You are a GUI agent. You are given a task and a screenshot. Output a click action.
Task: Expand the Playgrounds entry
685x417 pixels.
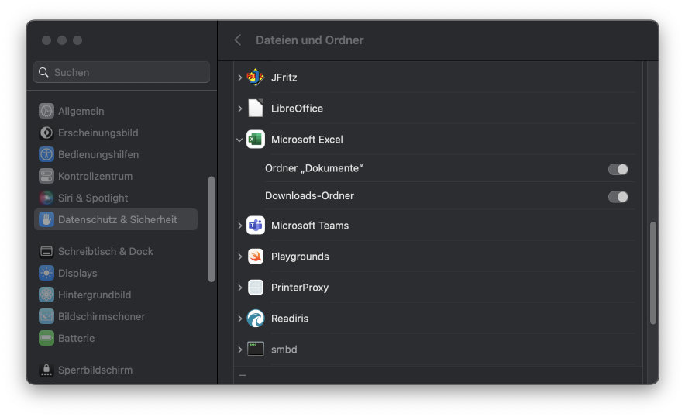coord(240,257)
